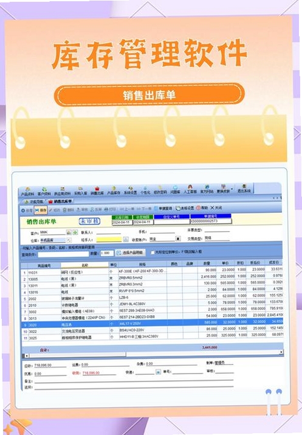
Task: Switch to the 功能导航 tab
Action: [33, 202]
